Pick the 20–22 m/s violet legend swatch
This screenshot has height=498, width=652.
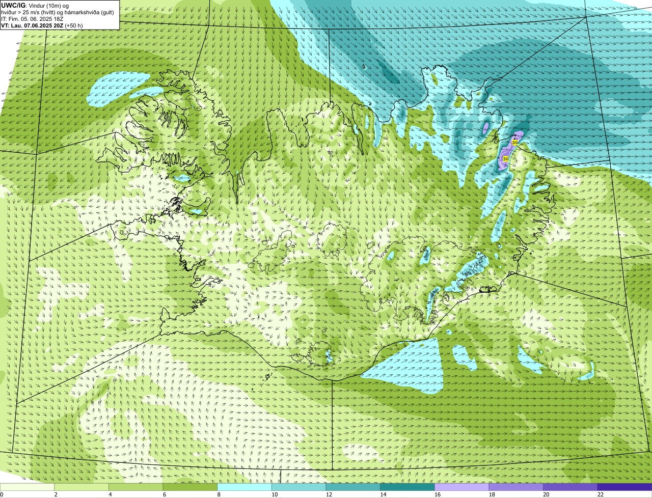pos(570,487)
